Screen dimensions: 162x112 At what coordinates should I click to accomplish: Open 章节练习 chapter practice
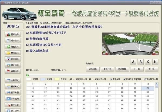pos(13,53)
